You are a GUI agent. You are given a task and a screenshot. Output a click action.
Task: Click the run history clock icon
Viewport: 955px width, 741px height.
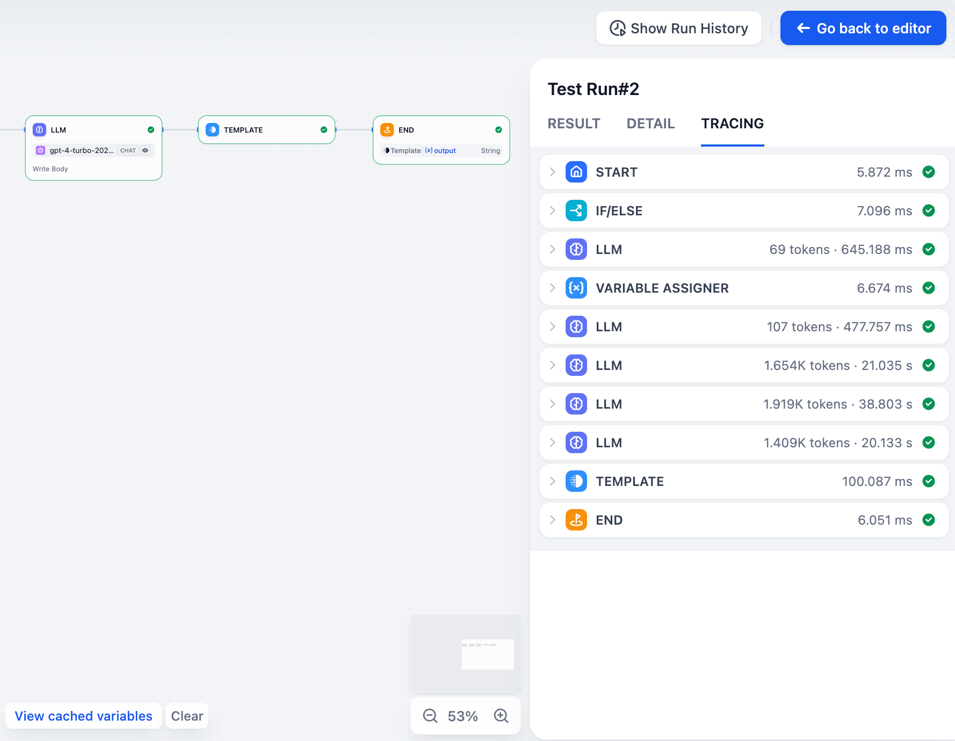point(618,28)
